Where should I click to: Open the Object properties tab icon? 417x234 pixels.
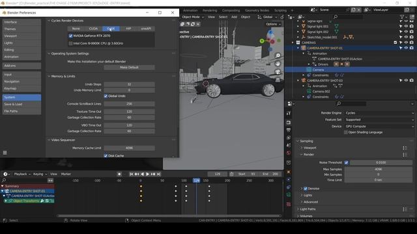[289, 172]
